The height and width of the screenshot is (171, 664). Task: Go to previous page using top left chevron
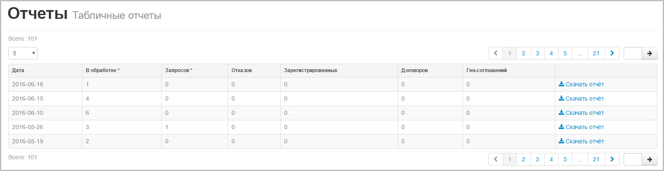point(495,53)
